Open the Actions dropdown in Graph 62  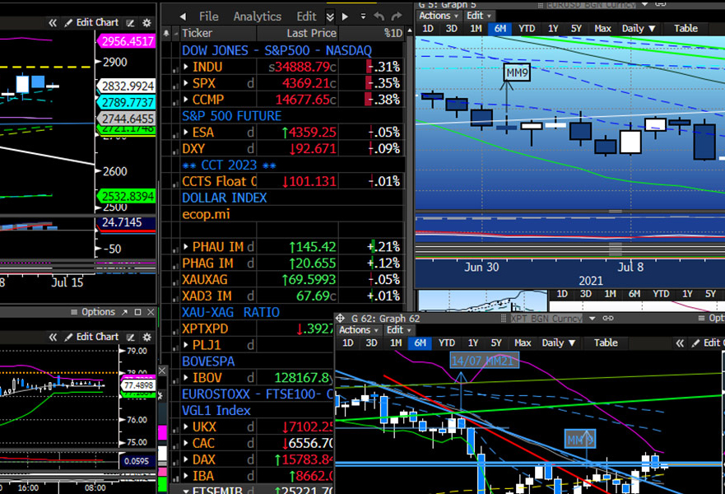tap(358, 330)
